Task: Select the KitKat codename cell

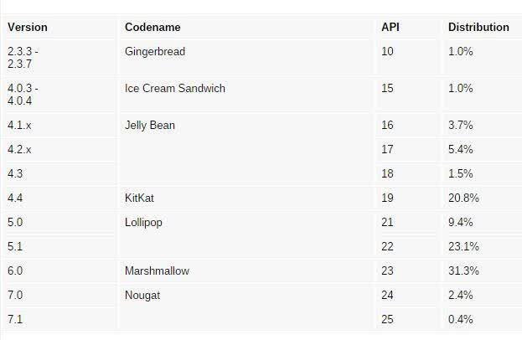Action: point(139,198)
